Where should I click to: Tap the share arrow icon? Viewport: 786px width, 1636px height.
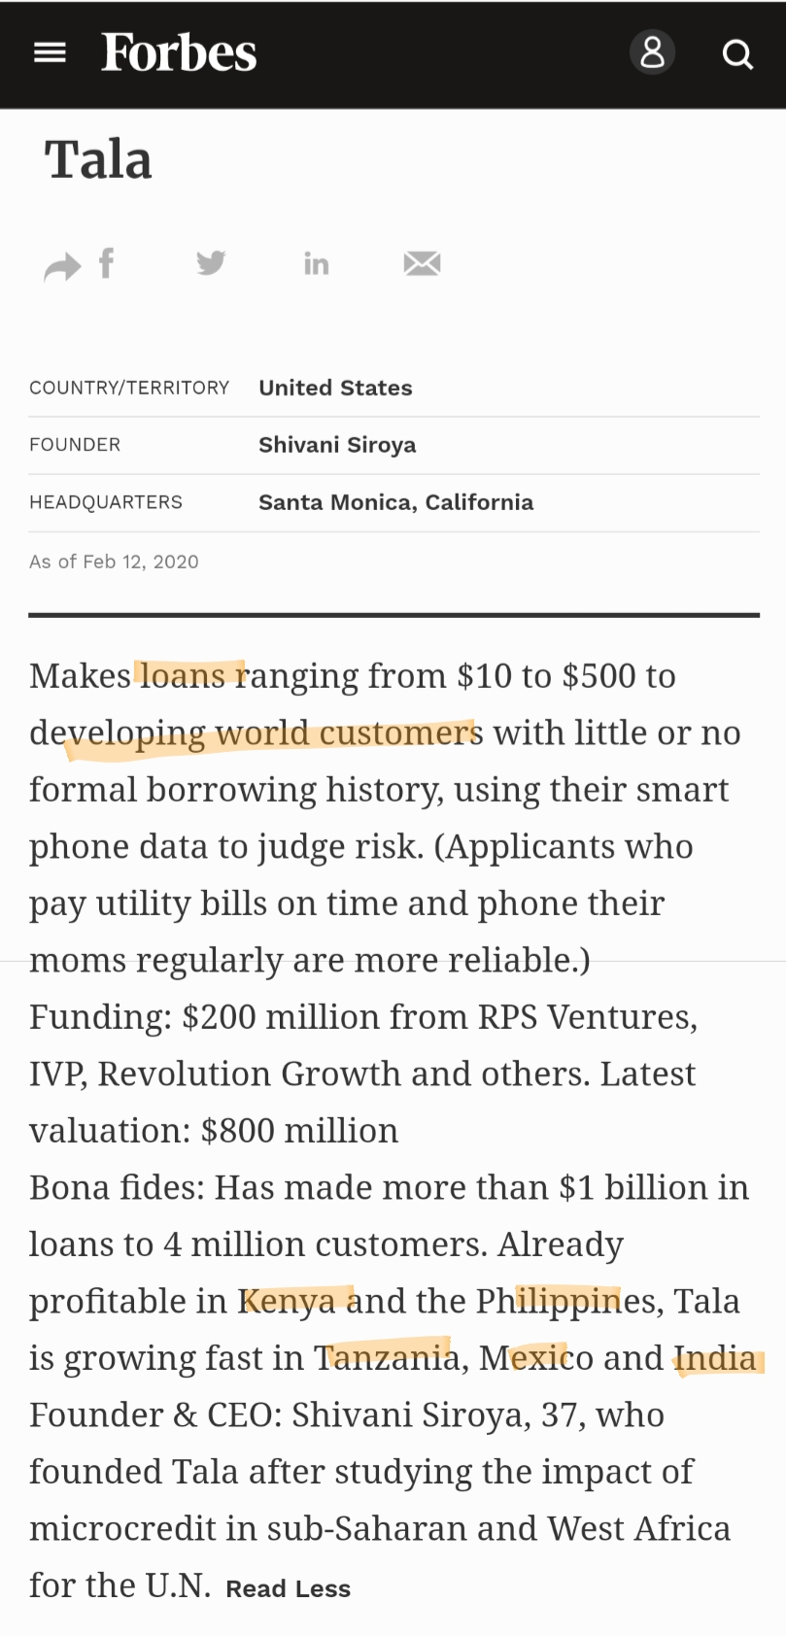(63, 266)
